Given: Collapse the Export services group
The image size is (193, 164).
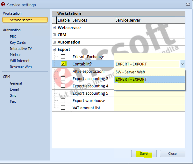Looking at the screenshot, I should point(54,50).
